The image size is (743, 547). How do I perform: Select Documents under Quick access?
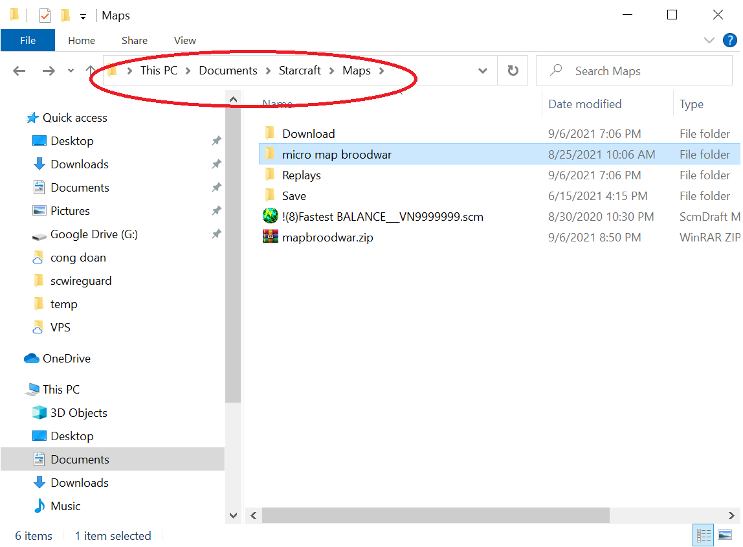[x=80, y=187]
